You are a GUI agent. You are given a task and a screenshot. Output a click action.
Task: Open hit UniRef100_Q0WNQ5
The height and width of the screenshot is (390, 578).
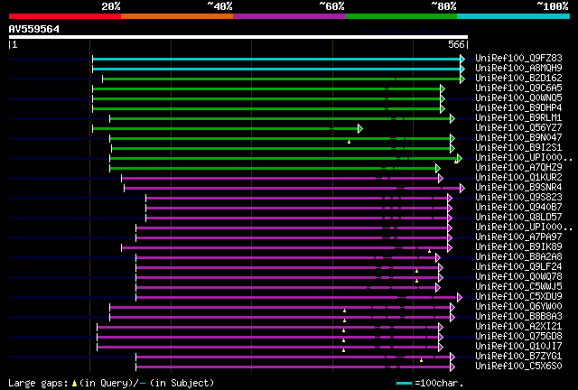(518, 98)
